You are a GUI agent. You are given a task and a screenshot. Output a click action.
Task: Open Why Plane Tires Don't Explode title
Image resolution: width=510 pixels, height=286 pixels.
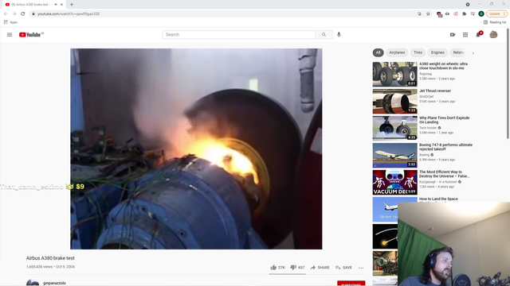[445, 120]
